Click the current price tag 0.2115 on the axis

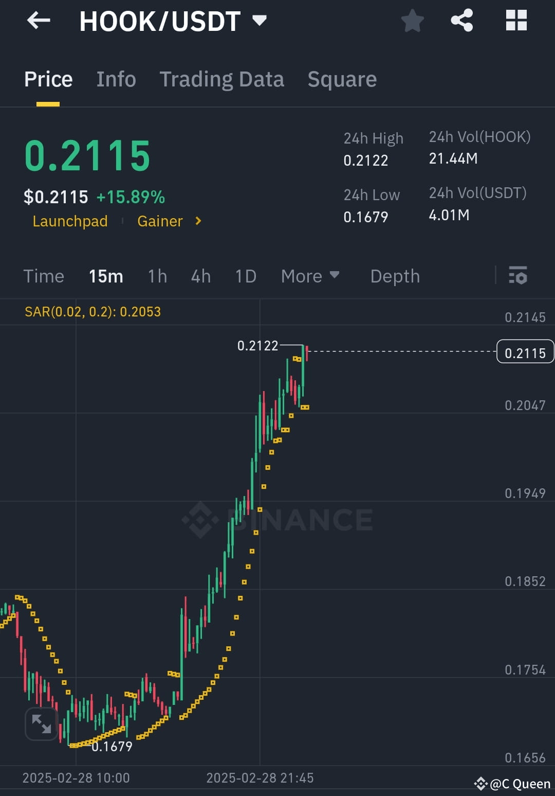525,352
